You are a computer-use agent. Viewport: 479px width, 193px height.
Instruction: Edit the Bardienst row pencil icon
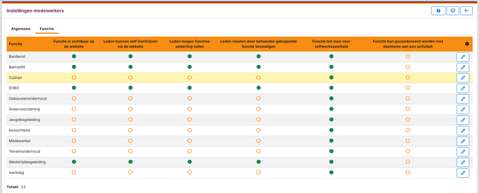(463, 57)
